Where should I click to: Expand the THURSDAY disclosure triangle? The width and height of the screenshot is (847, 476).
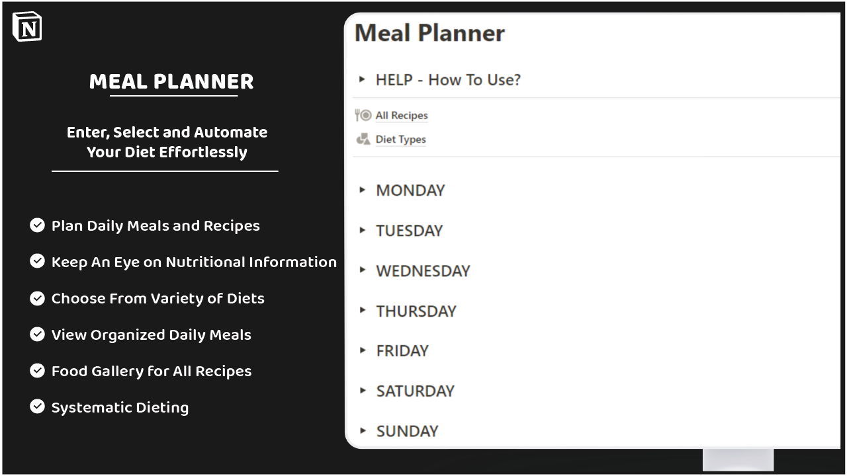(363, 311)
